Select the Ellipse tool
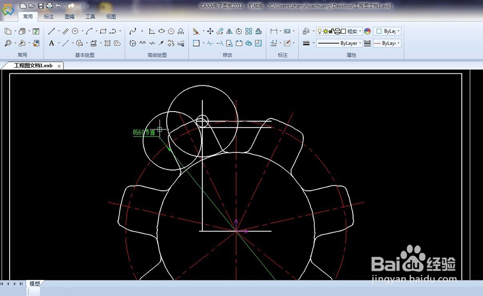 (x=161, y=31)
